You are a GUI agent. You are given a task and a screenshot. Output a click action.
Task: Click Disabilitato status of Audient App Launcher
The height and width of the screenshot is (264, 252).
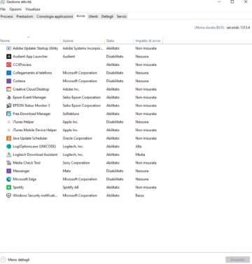[115, 57]
